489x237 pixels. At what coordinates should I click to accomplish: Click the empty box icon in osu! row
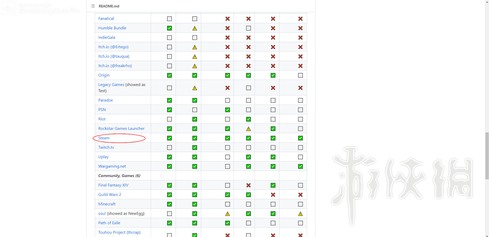pyautogui.click(x=169, y=214)
